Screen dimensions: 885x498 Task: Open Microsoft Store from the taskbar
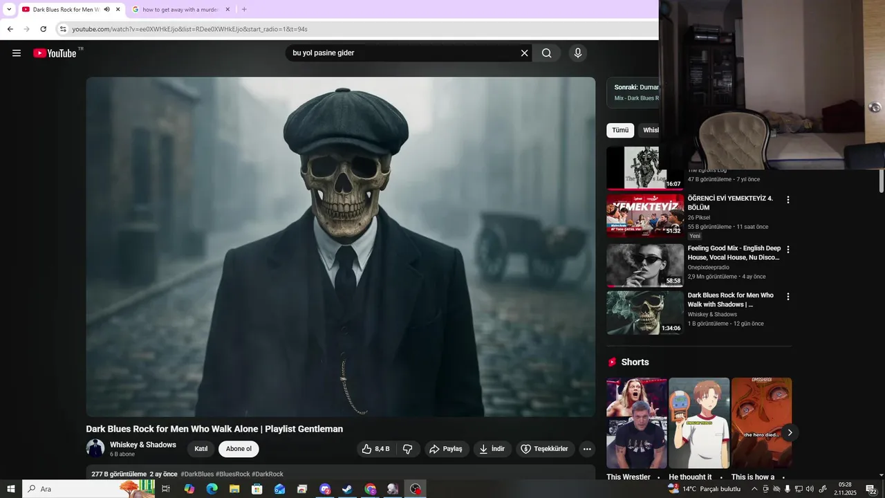pyautogui.click(x=257, y=489)
